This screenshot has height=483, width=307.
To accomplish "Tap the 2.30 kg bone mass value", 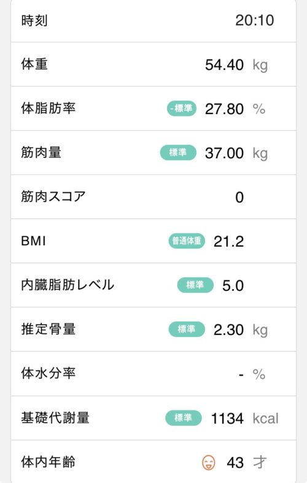I will (x=241, y=330).
